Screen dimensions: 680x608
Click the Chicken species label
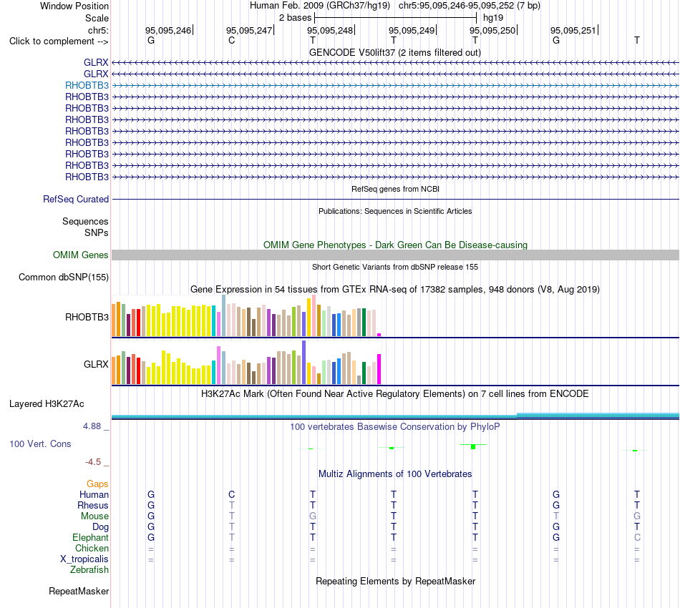pyautogui.click(x=92, y=548)
